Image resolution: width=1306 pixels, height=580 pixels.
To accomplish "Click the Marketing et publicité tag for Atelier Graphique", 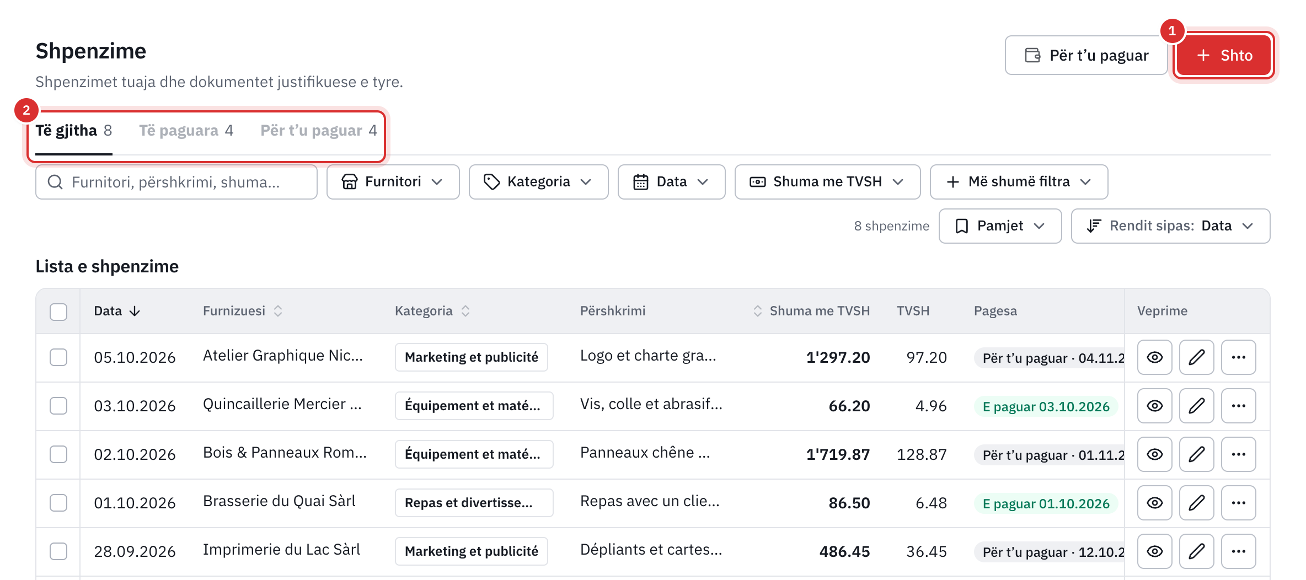I will pos(472,357).
